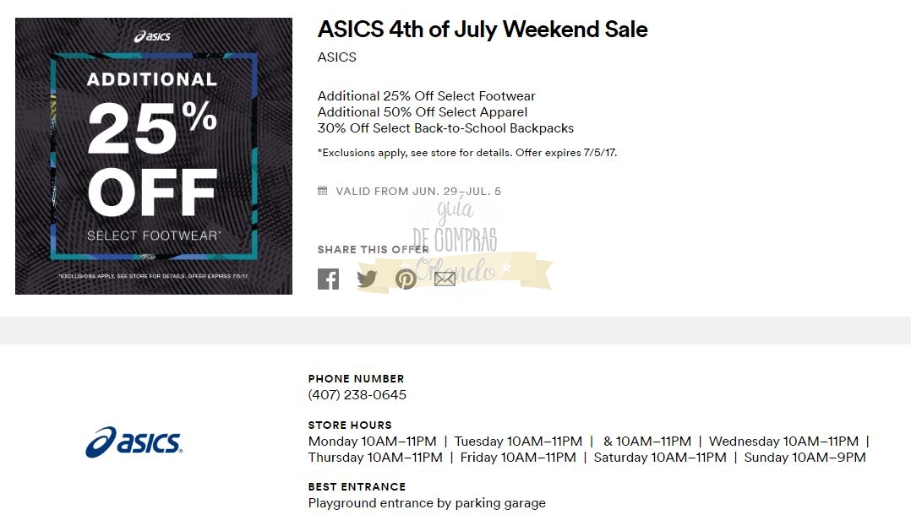The image size is (911, 515).
Task: Click the blue ASICS store logo
Action: (x=134, y=442)
